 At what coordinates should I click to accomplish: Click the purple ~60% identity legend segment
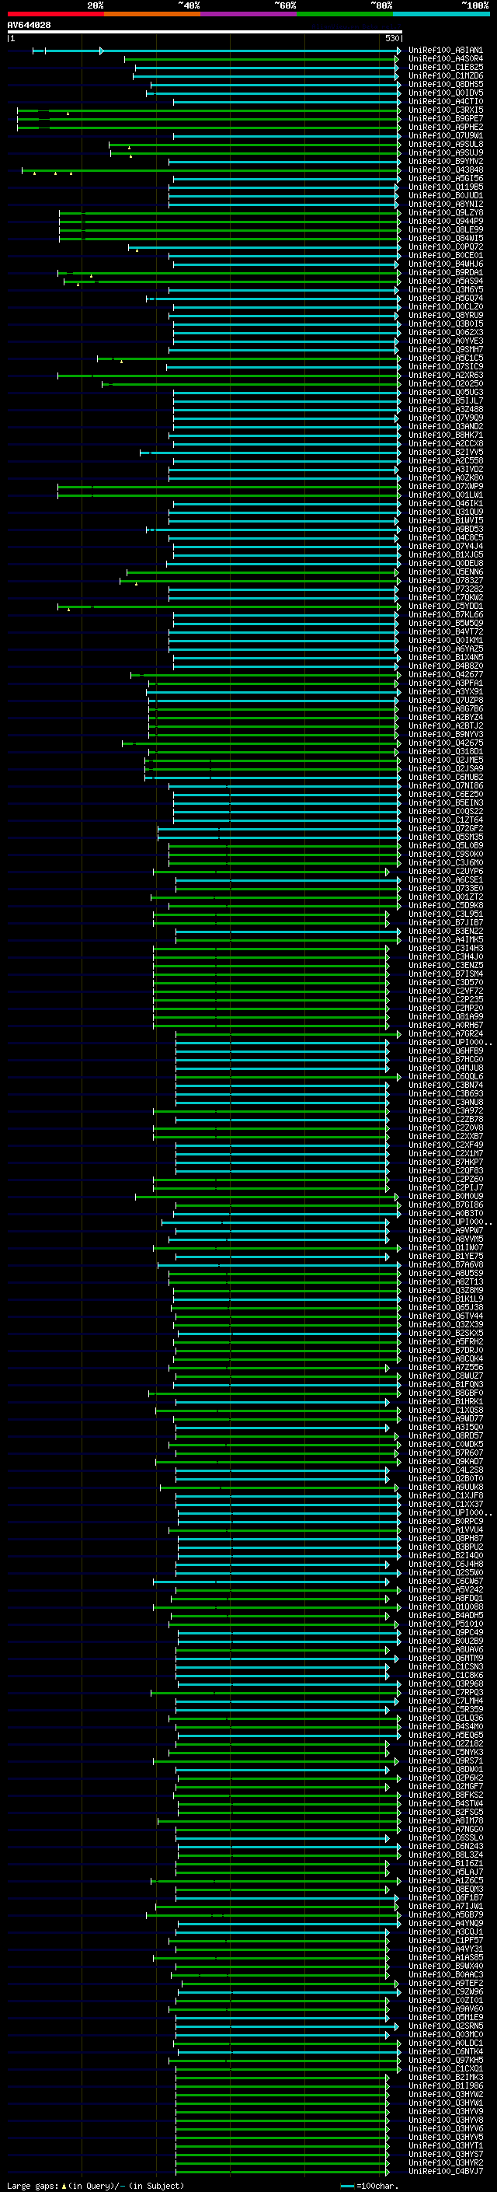pos(249,14)
